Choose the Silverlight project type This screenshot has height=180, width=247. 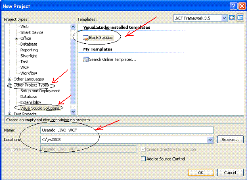[30, 56]
